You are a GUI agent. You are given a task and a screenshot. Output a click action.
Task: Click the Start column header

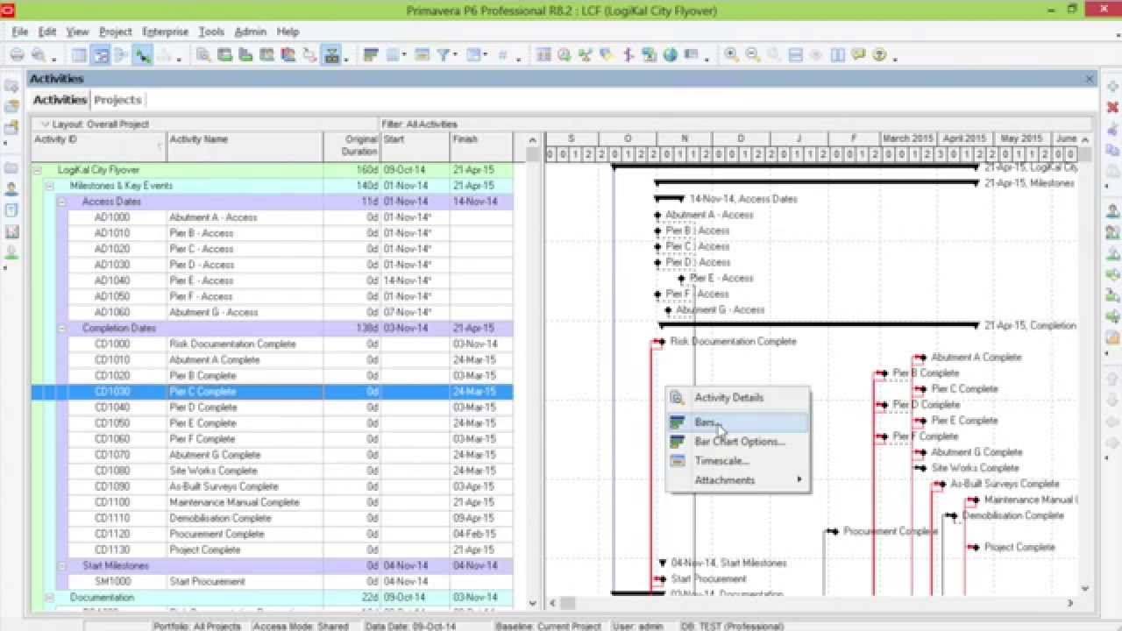[x=415, y=146]
